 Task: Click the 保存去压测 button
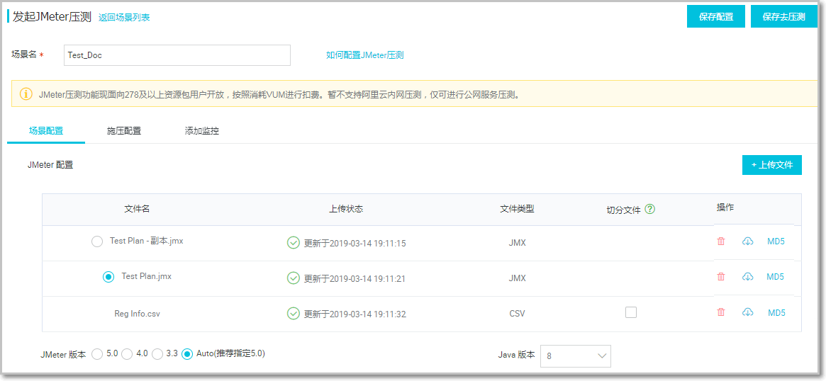[784, 17]
